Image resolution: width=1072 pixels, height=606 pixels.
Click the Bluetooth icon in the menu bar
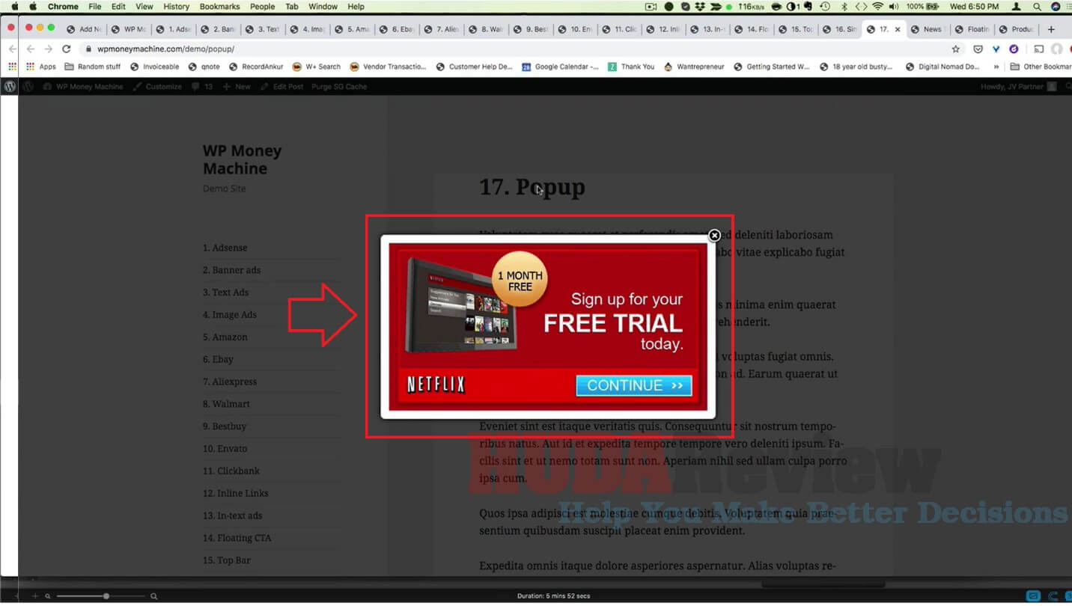(844, 7)
